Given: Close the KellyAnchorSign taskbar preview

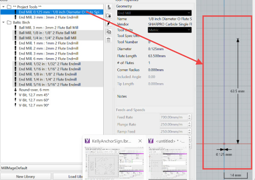Looking at the screenshot, I should point(140,141).
